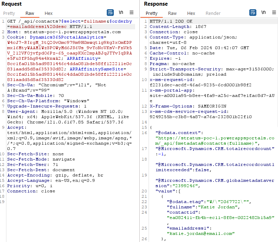Image resolution: width=278 pixels, height=242 pixels.
Task: Click the Upgrade-Insecure-Requests header
Action: [x=47, y=106]
